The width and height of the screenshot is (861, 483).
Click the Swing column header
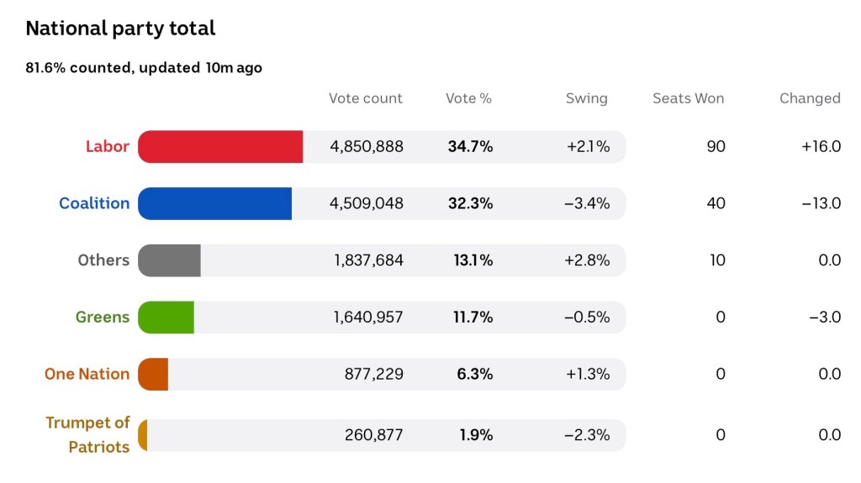click(x=586, y=98)
